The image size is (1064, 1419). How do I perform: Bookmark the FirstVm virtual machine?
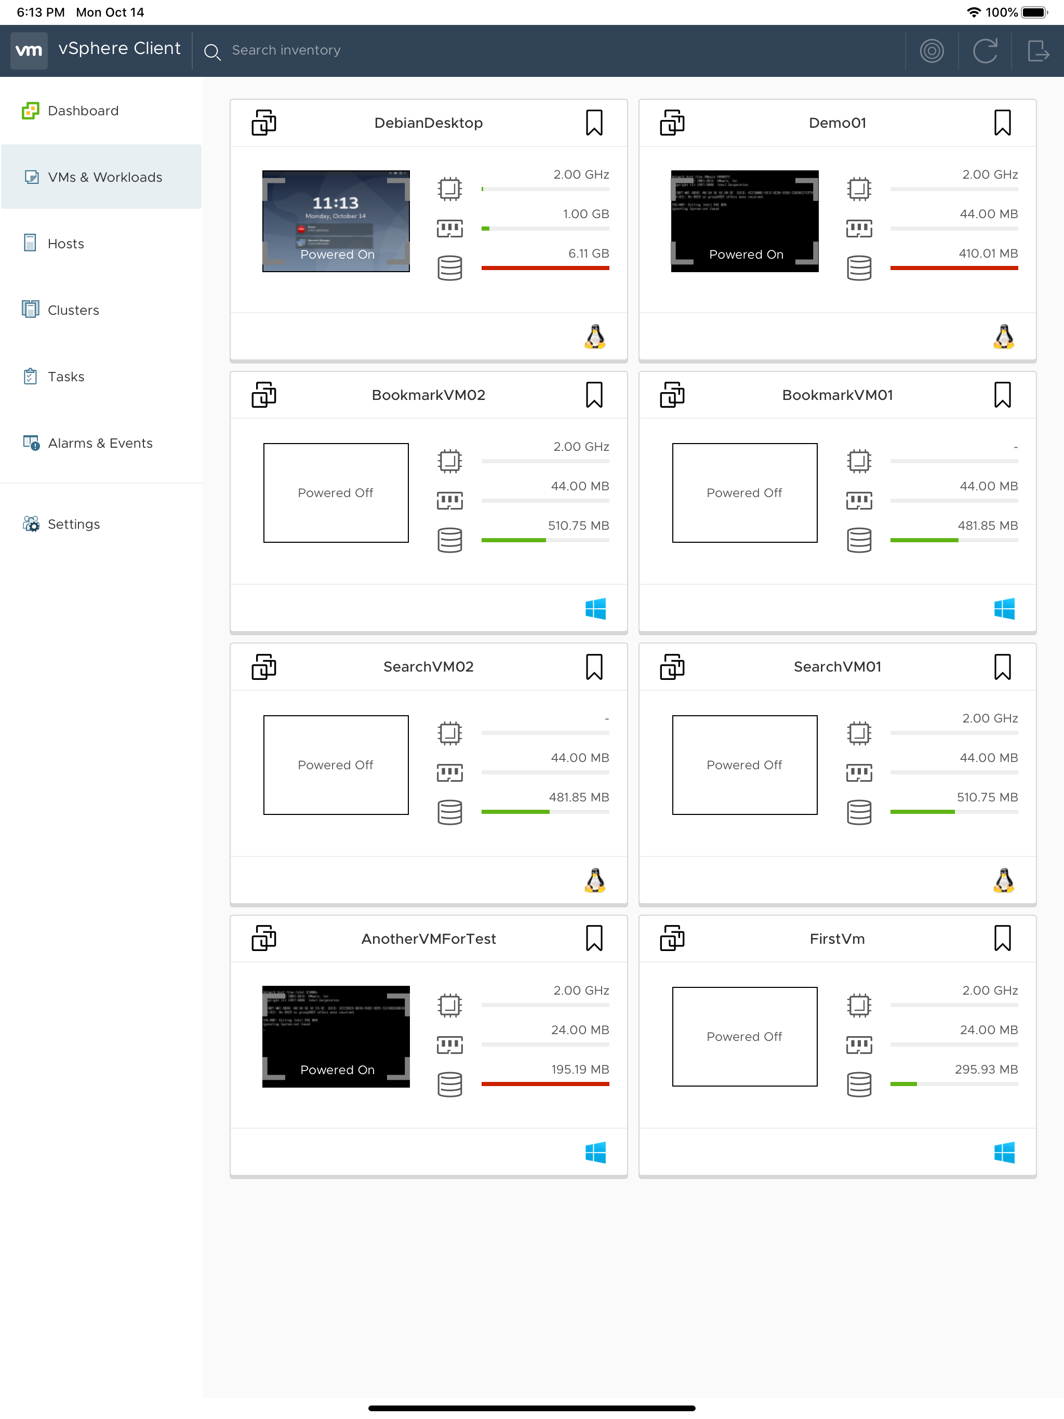tap(1002, 938)
